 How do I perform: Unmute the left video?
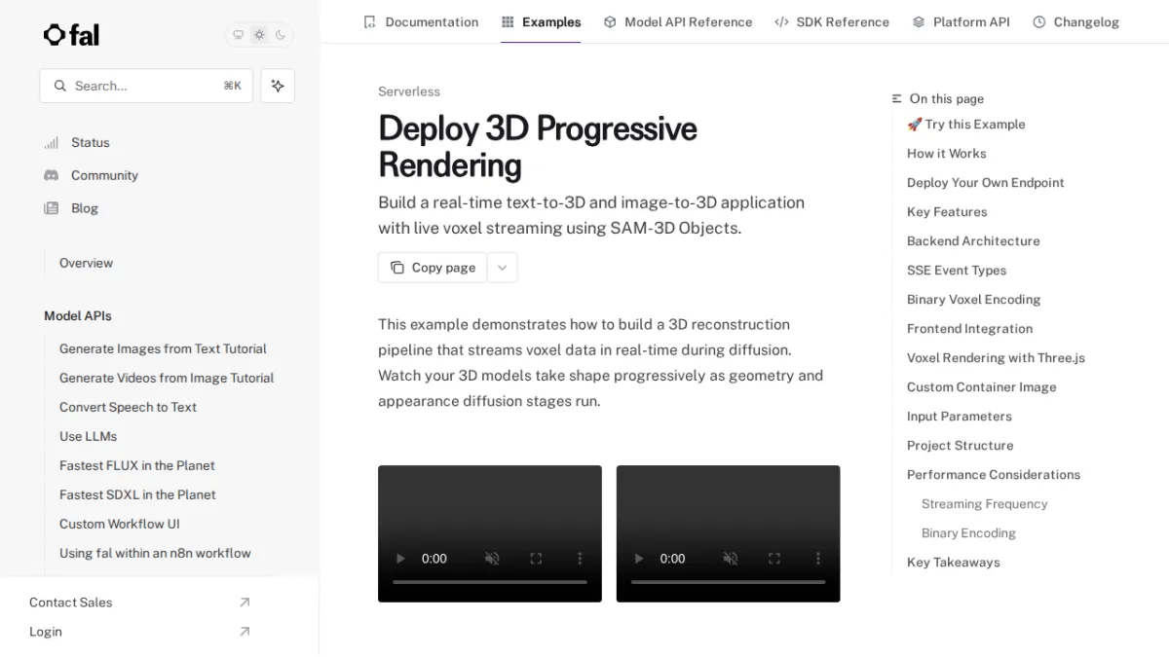[492, 559]
